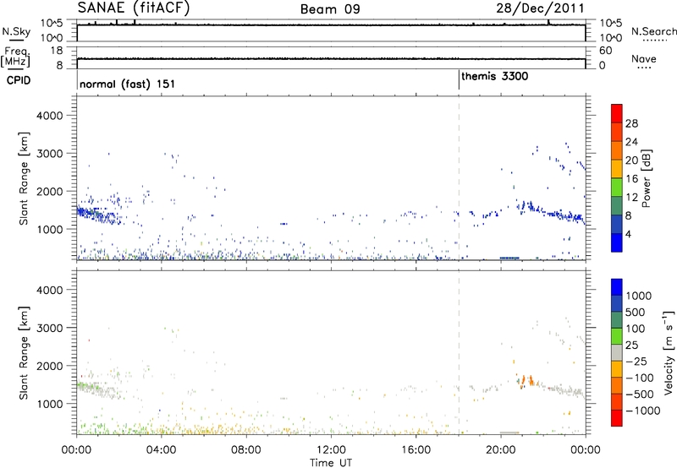Click the 12 label on Power colorbar

tap(631, 198)
